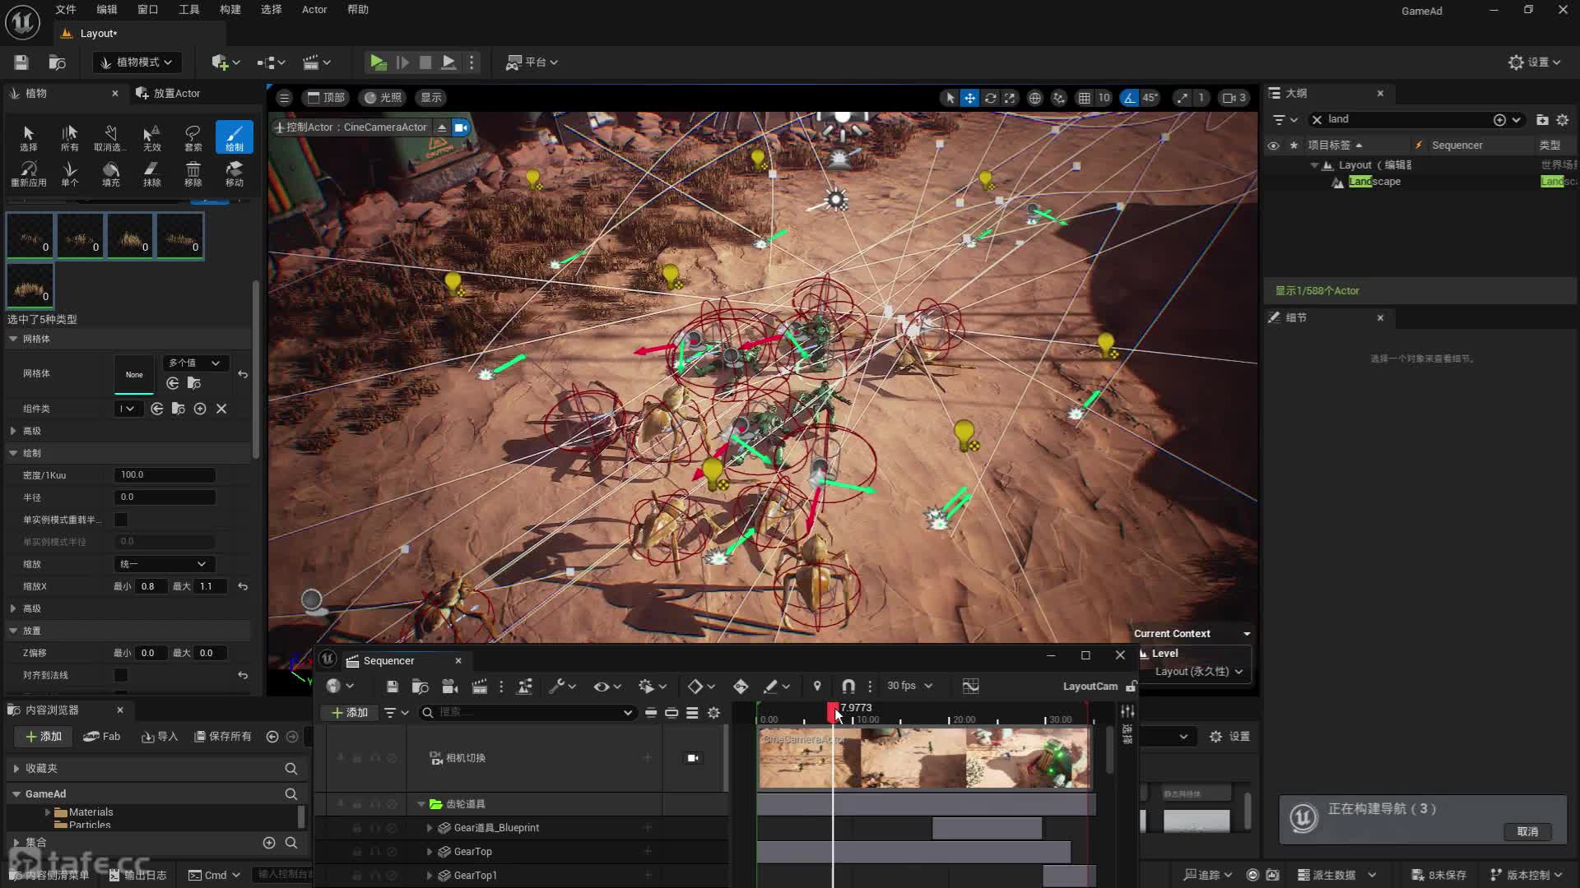Click the Sequencer curve editor icon
Viewport: 1580px width, 888px height.
click(x=970, y=687)
